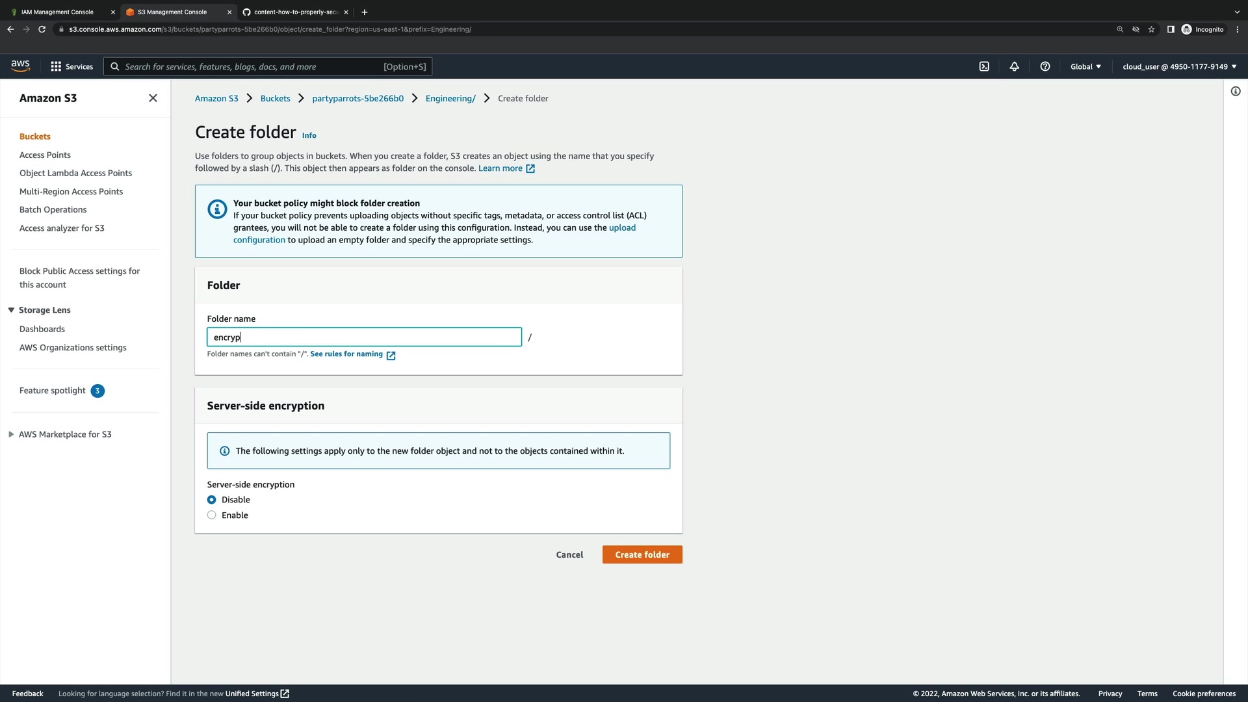Click the help question mark icon
Image resolution: width=1248 pixels, height=702 pixels.
pos(1045,66)
